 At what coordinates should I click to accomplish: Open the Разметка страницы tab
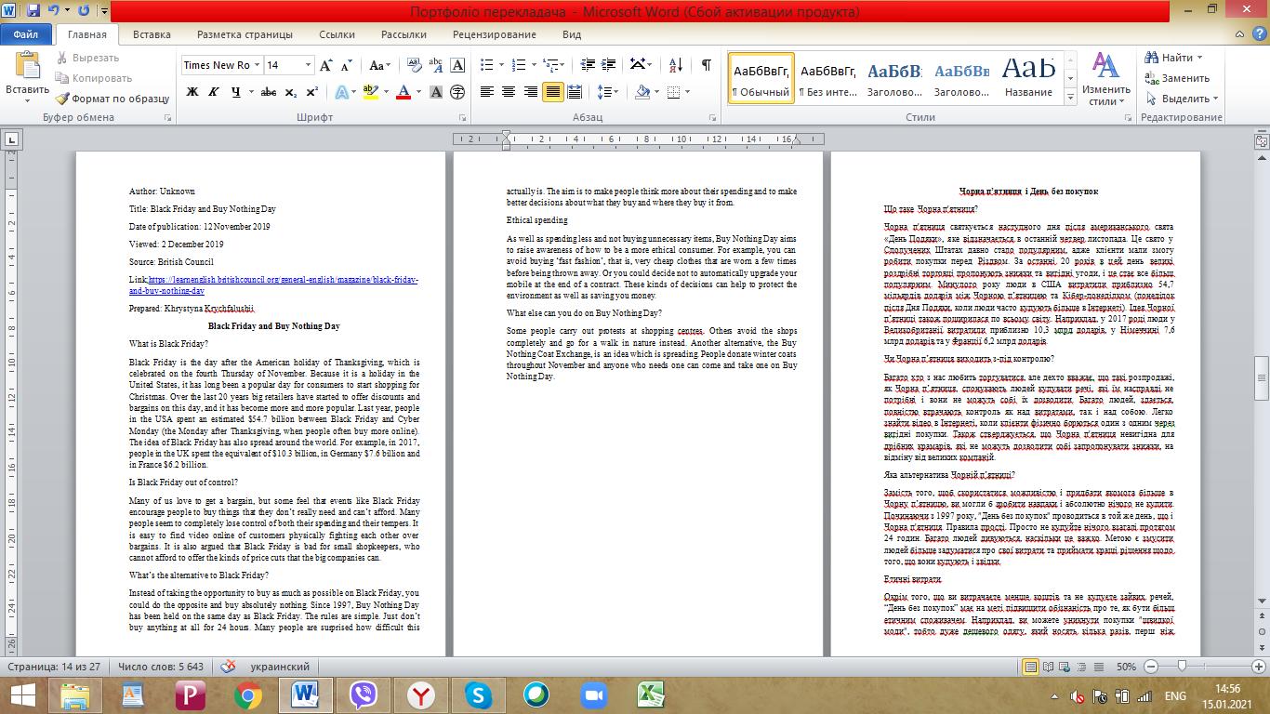point(245,34)
